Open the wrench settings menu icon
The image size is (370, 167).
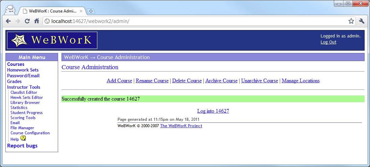[x=362, y=21]
